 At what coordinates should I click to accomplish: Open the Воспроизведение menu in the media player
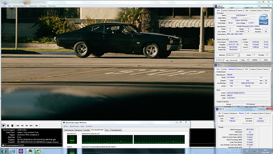pyautogui.click(x=20, y=6)
